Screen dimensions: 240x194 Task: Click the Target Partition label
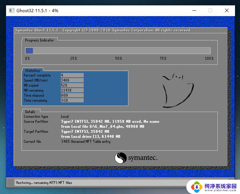[x=36, y=131]
